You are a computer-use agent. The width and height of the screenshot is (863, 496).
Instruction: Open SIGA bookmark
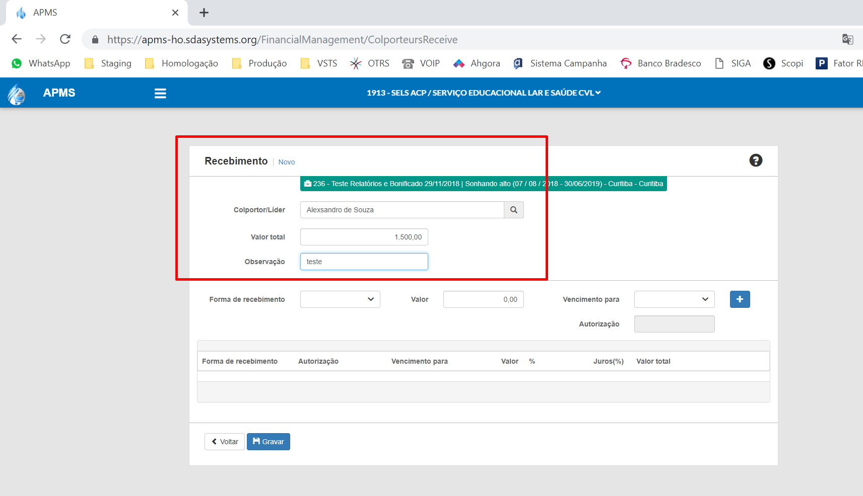(733, 63)
